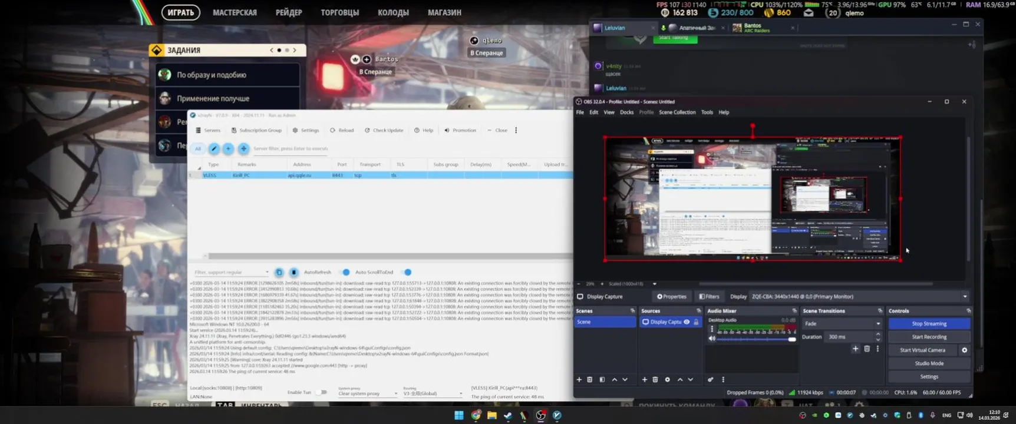Screen dimensions: 1016x424
Task: Enable Tun toggle in v2rayN
Action: pyautogui.click(x=321, y=392)
